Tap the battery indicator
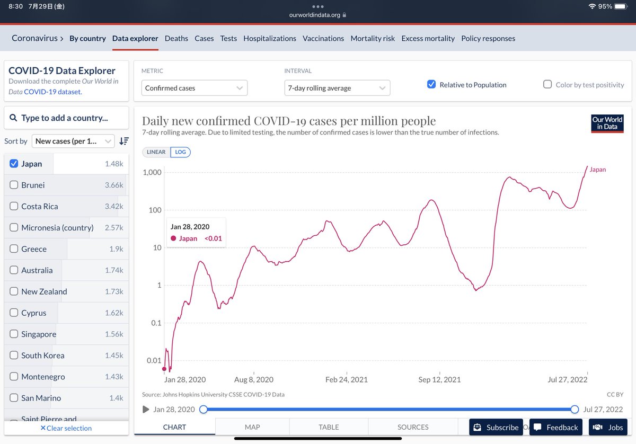 621,6
